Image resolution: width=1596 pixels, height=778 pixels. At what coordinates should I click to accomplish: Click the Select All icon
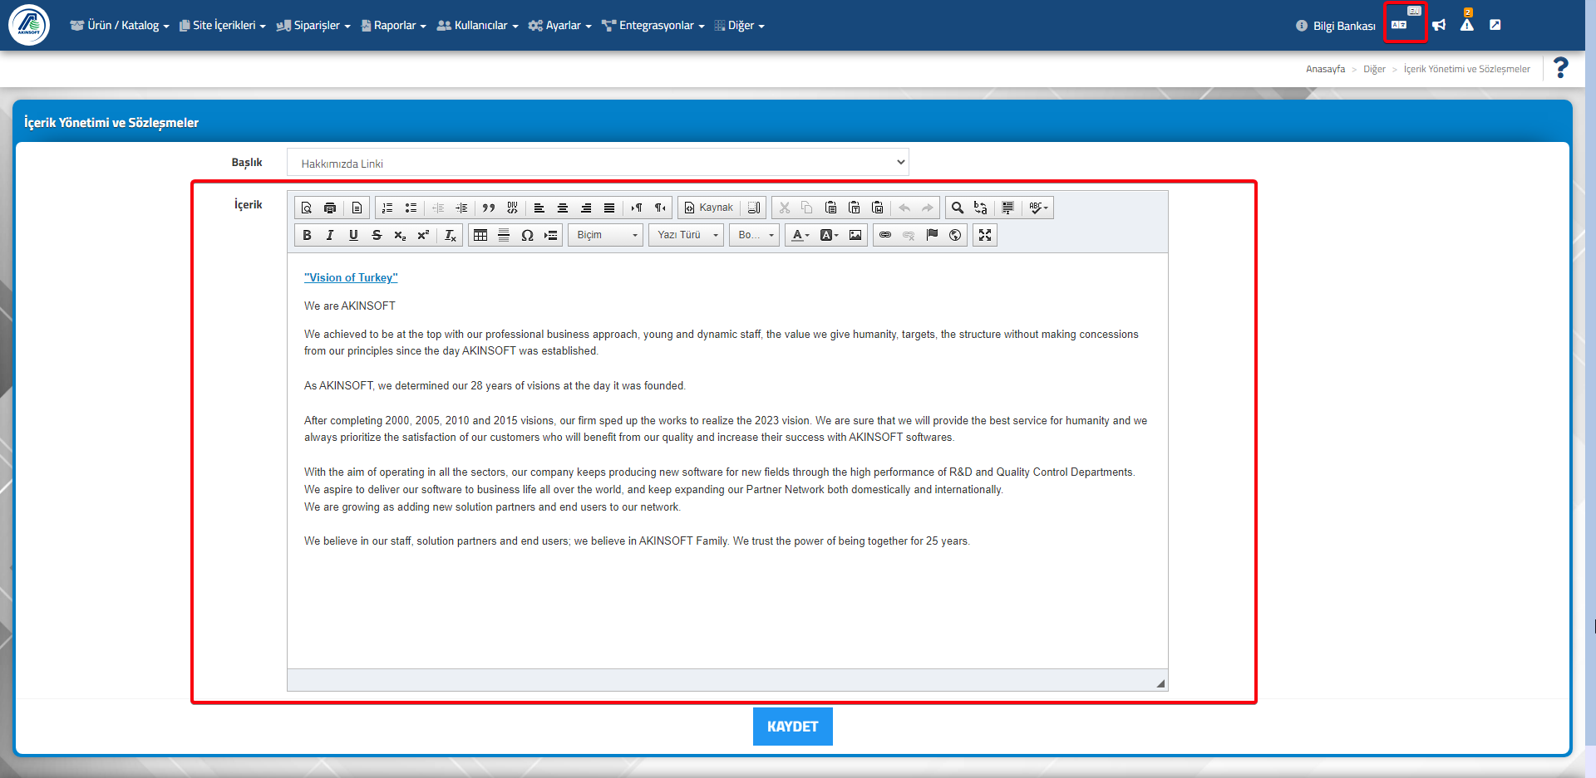[x=1008, y=208]
